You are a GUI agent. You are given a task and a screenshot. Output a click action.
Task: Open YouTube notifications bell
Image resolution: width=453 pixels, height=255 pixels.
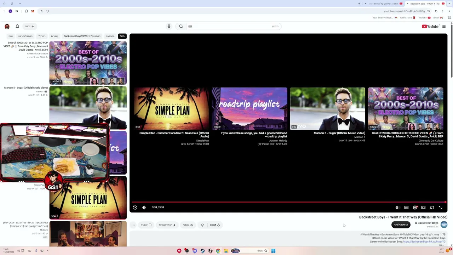(17, 26)
